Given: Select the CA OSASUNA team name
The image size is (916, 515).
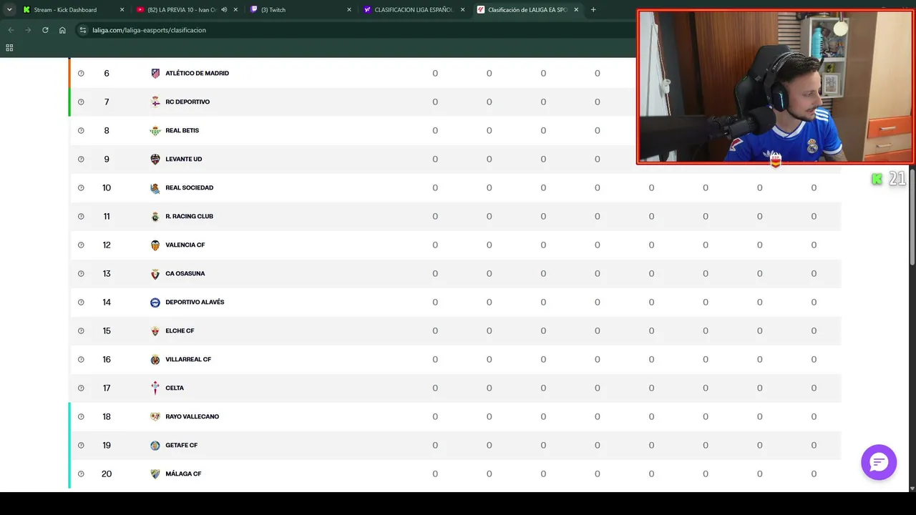Looking at the screenshot, I should pos(185,273).
